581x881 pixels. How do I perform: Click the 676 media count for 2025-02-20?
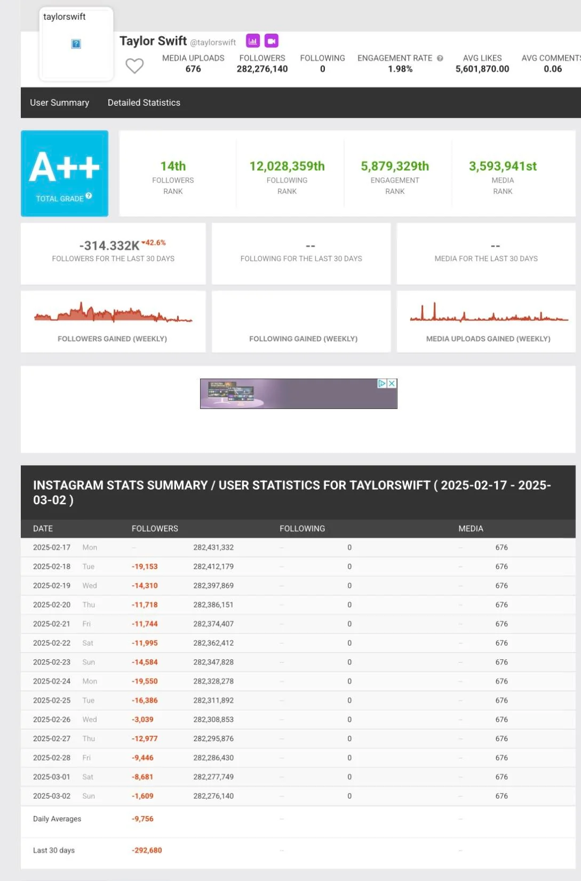pos(502,605)
